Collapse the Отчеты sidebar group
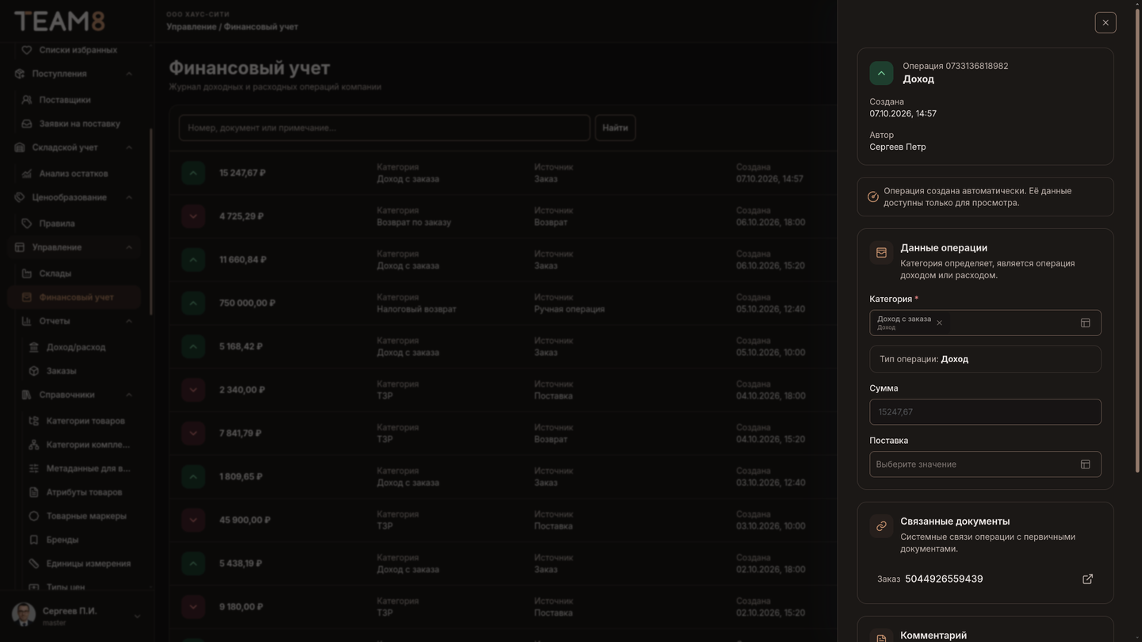 pyautogui.click(x=128, y=321)
